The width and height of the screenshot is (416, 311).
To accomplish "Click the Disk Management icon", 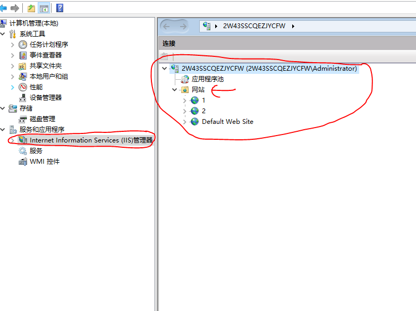I will pyautogui.click(x=23, y=119).
